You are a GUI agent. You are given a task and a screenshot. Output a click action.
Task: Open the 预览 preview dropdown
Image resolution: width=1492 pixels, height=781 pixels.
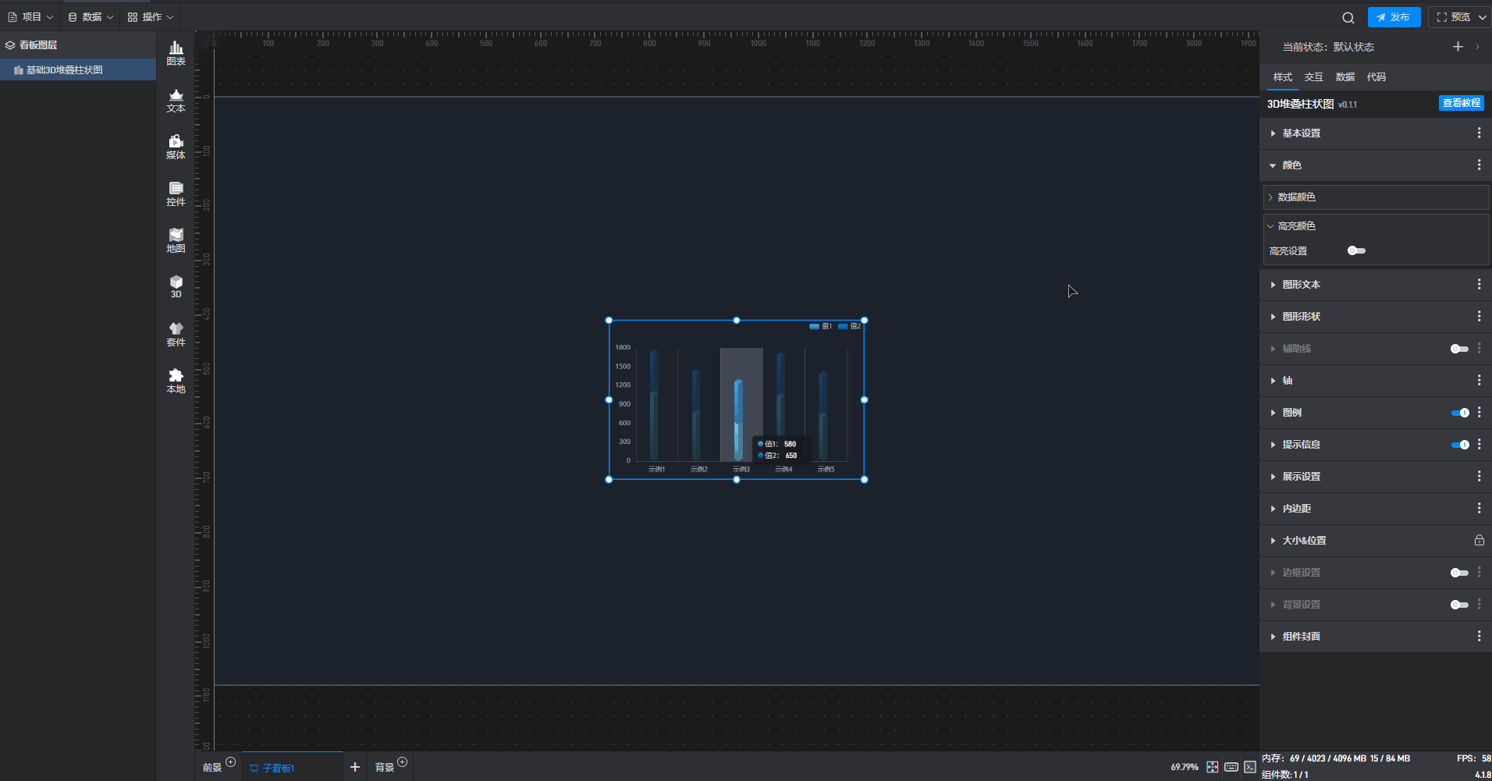1460,17
